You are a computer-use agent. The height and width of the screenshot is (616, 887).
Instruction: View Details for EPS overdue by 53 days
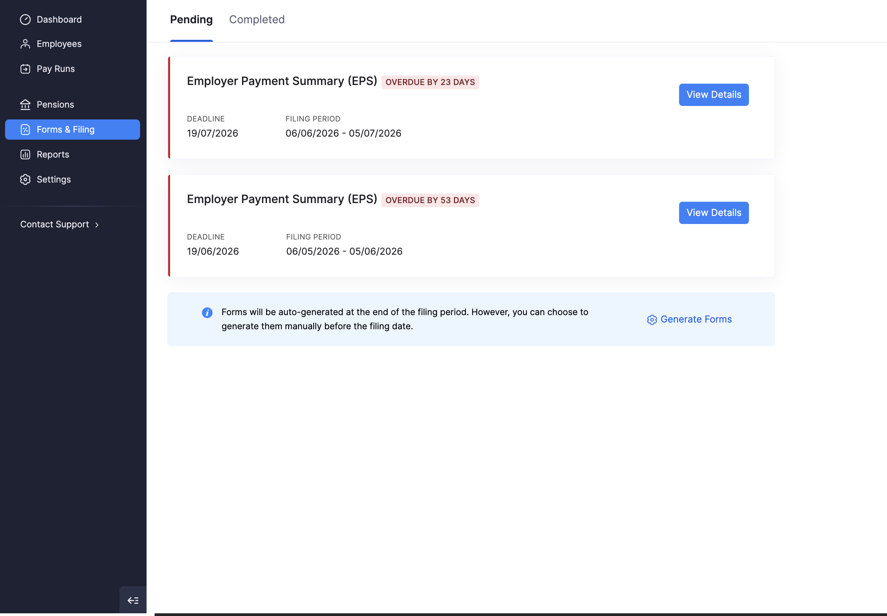tap(714, 213)
